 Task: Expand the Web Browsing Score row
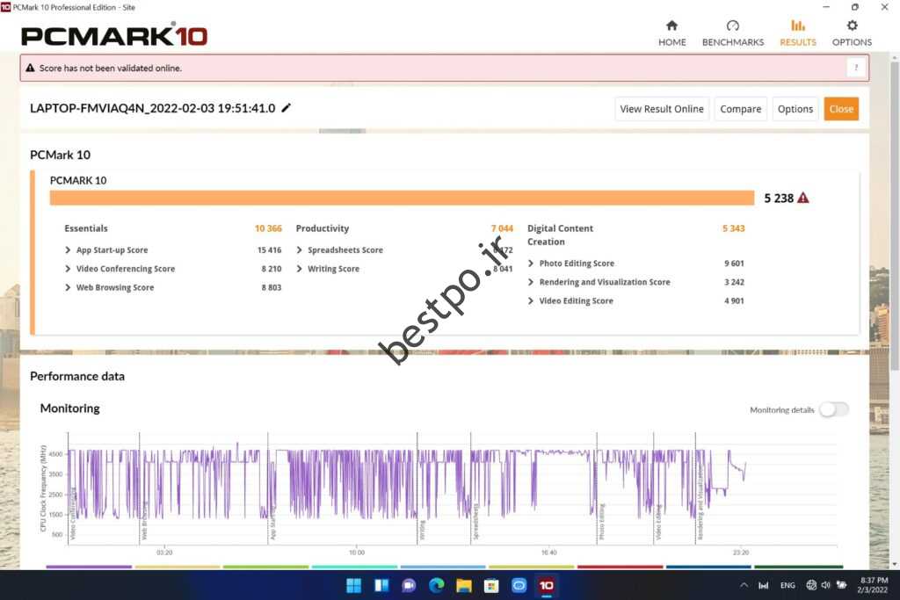pyautogui.click(x=68, y=287)
